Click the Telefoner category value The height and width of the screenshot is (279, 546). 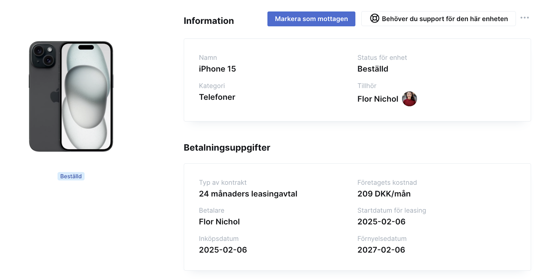click(217, 97)
